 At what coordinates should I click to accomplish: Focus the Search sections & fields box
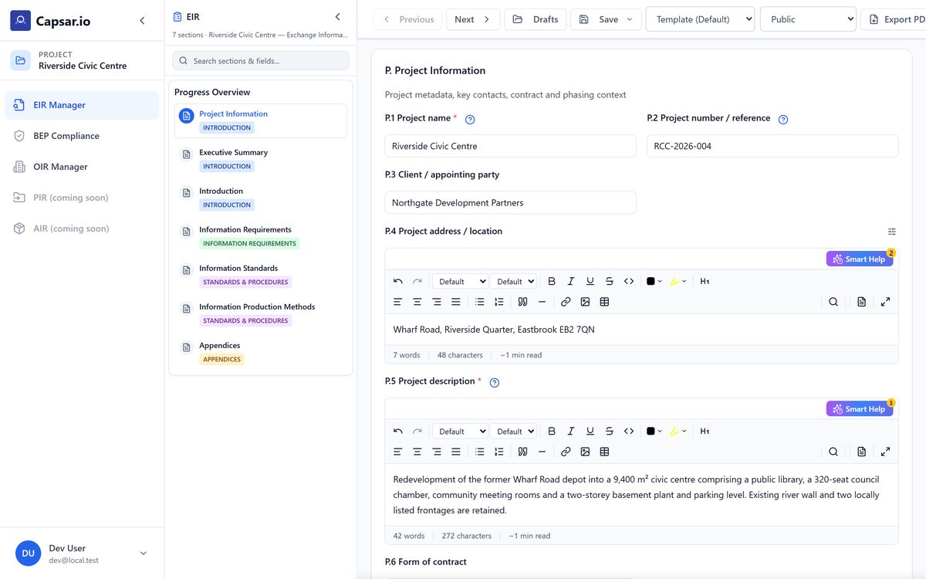[x=261, y=61]
